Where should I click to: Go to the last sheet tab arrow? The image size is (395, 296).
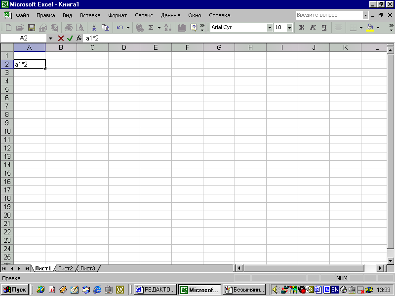[27, 268]
